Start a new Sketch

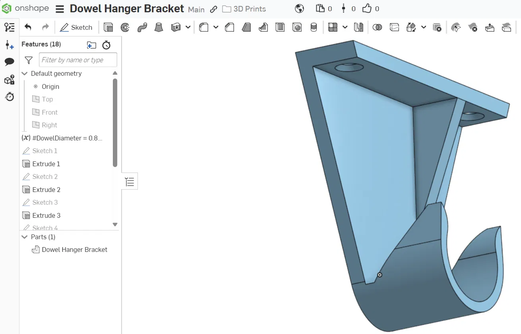[76, 27]
